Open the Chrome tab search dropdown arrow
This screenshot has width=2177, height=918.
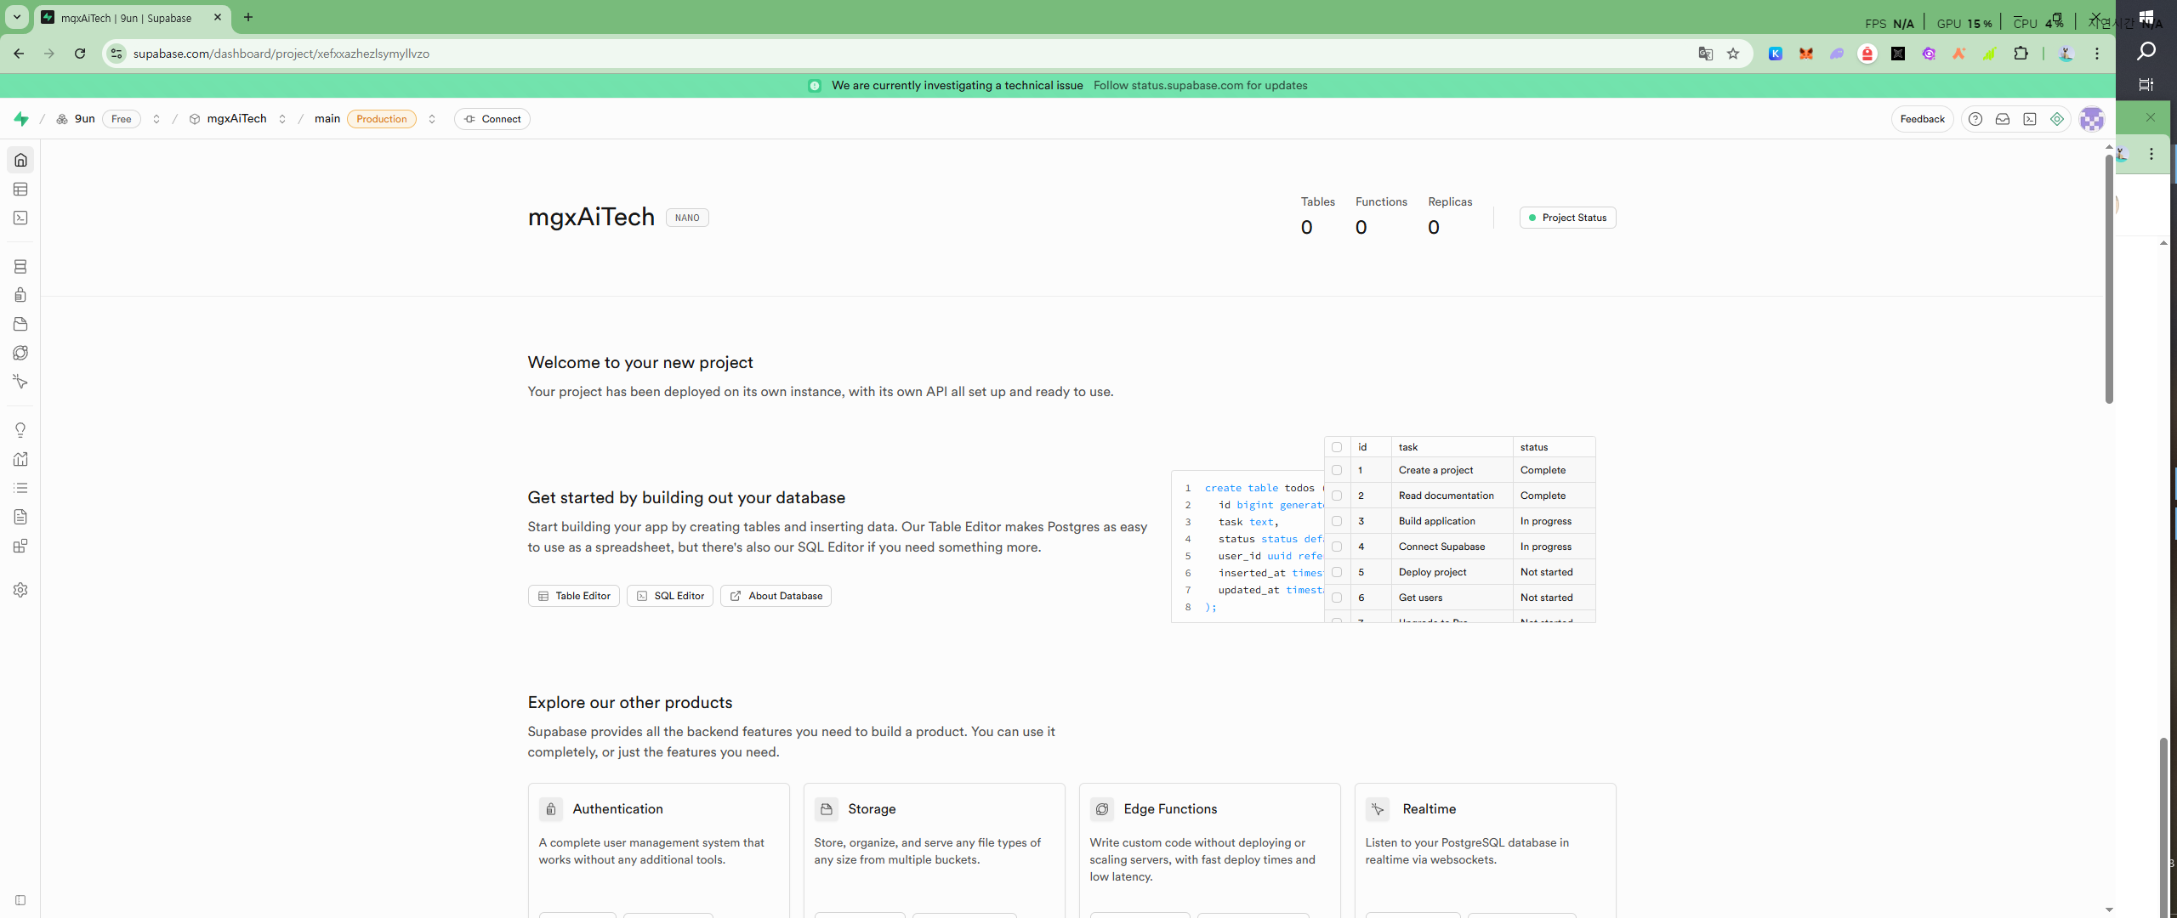point(17,17)
